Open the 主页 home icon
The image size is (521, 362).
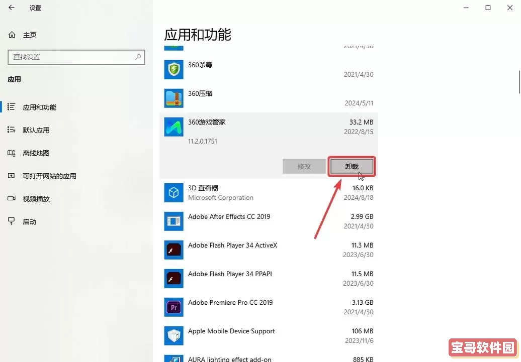click(12, 35)
